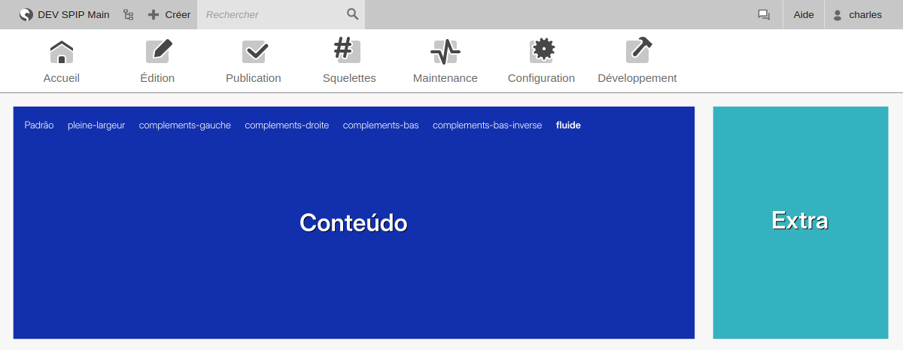Viewport: 903px width, 350px height.
Task: Open the Édition pencil icon
Action: coord(157,53)
